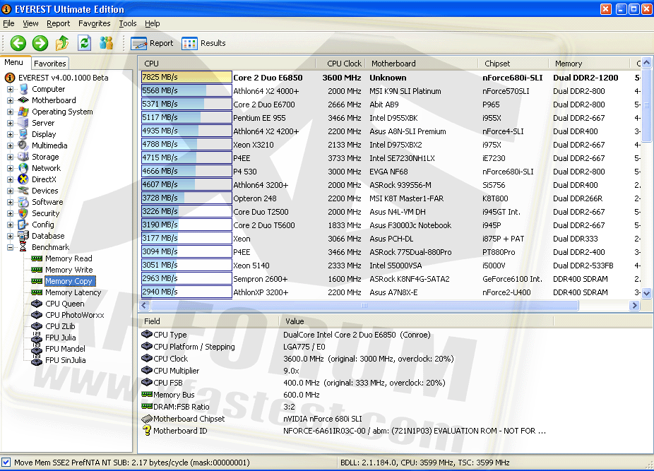Click the Memory Read RAM icon

tap(37, 258)
